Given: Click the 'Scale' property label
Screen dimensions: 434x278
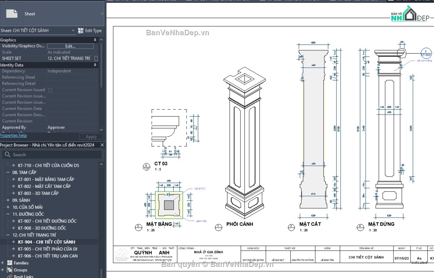Looking at the screenshot, I should [7, 52].
